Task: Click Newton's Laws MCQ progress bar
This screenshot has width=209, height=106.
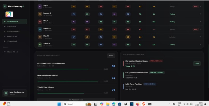Action: pyautogui.click(x=70, y=81)
